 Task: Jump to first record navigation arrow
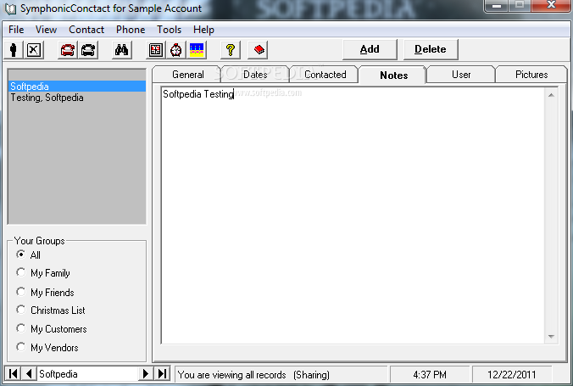(x=13, y=373)
